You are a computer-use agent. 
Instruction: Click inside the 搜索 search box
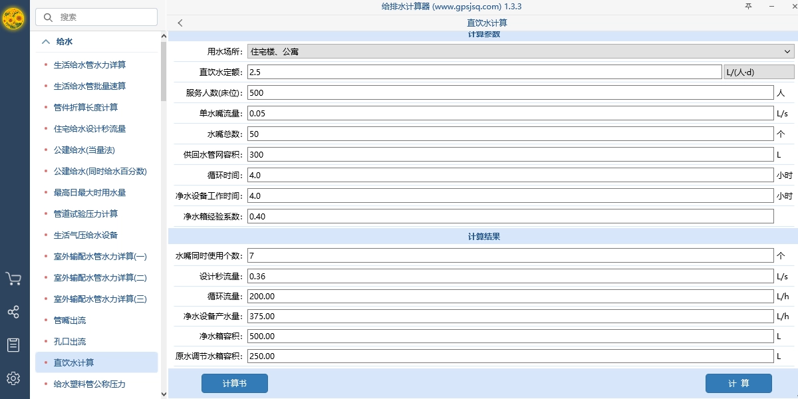(96, 17)
